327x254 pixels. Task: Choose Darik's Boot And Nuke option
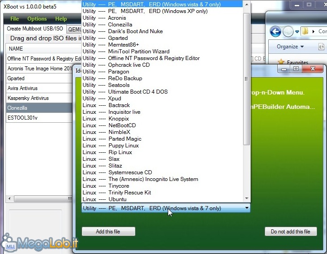[x=162, y=31]
